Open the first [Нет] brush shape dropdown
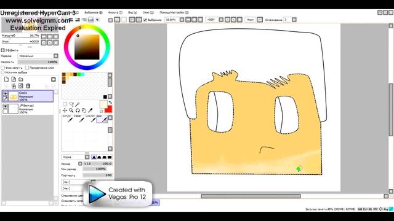Screen dimensions: 394x221 click(x=78, y=182)
